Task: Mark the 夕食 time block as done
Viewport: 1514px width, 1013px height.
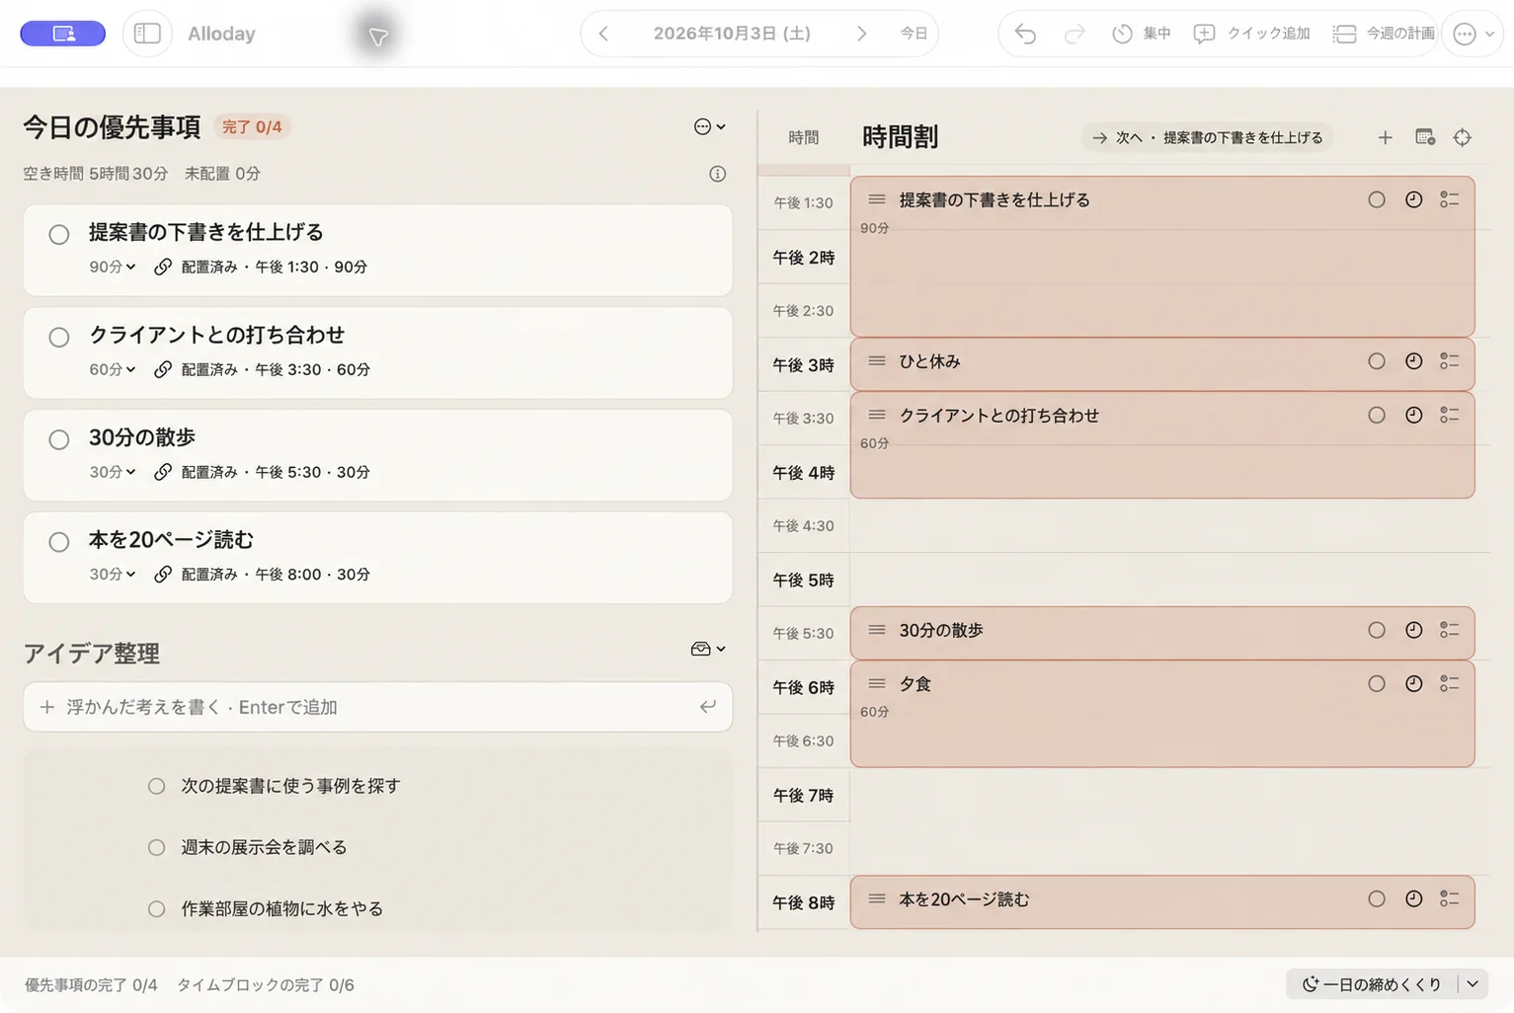Action: tap(1377, 683)
